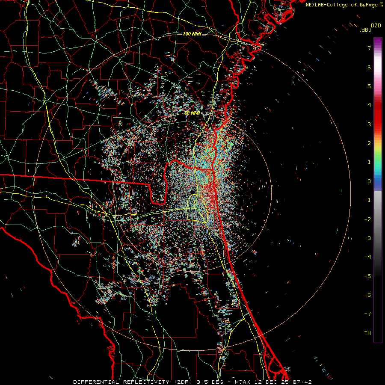Viewport: 385px width, 385px height.
Task: Click the radar site center black dot
Action: (x=192, y=192)
